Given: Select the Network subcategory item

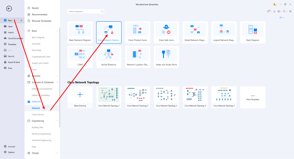Looking at the screenshot, I should (x=36, y=108).
